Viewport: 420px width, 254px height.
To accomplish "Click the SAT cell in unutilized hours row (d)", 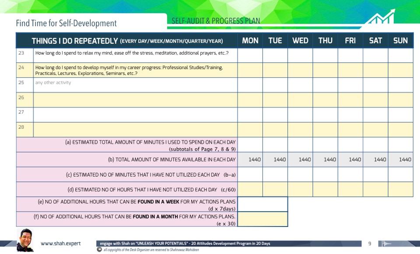I will coord(375,189).
